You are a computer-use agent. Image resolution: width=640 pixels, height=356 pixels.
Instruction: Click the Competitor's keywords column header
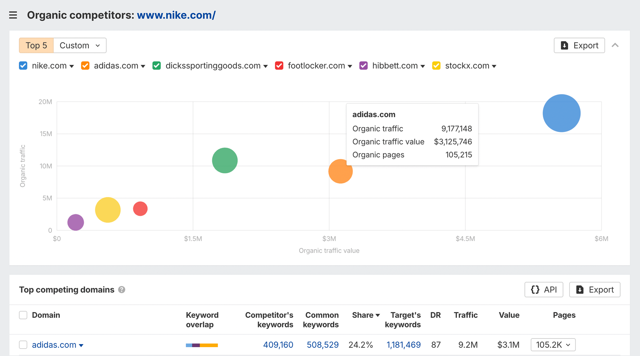(x=269, y=320)
